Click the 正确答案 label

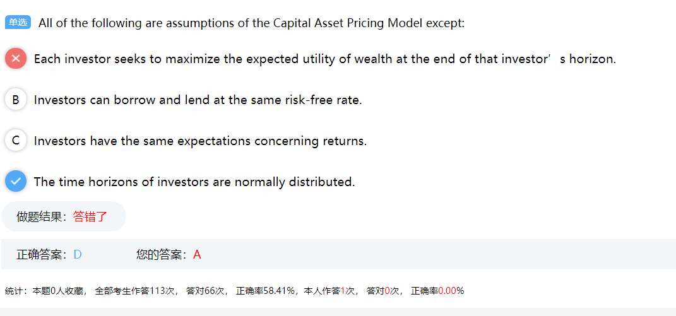[42, 254]
